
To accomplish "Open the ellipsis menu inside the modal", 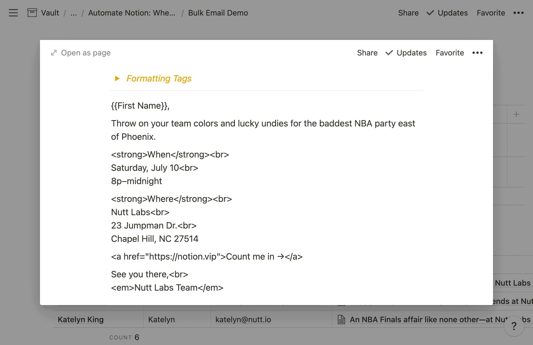I will (x=477, y=53).
